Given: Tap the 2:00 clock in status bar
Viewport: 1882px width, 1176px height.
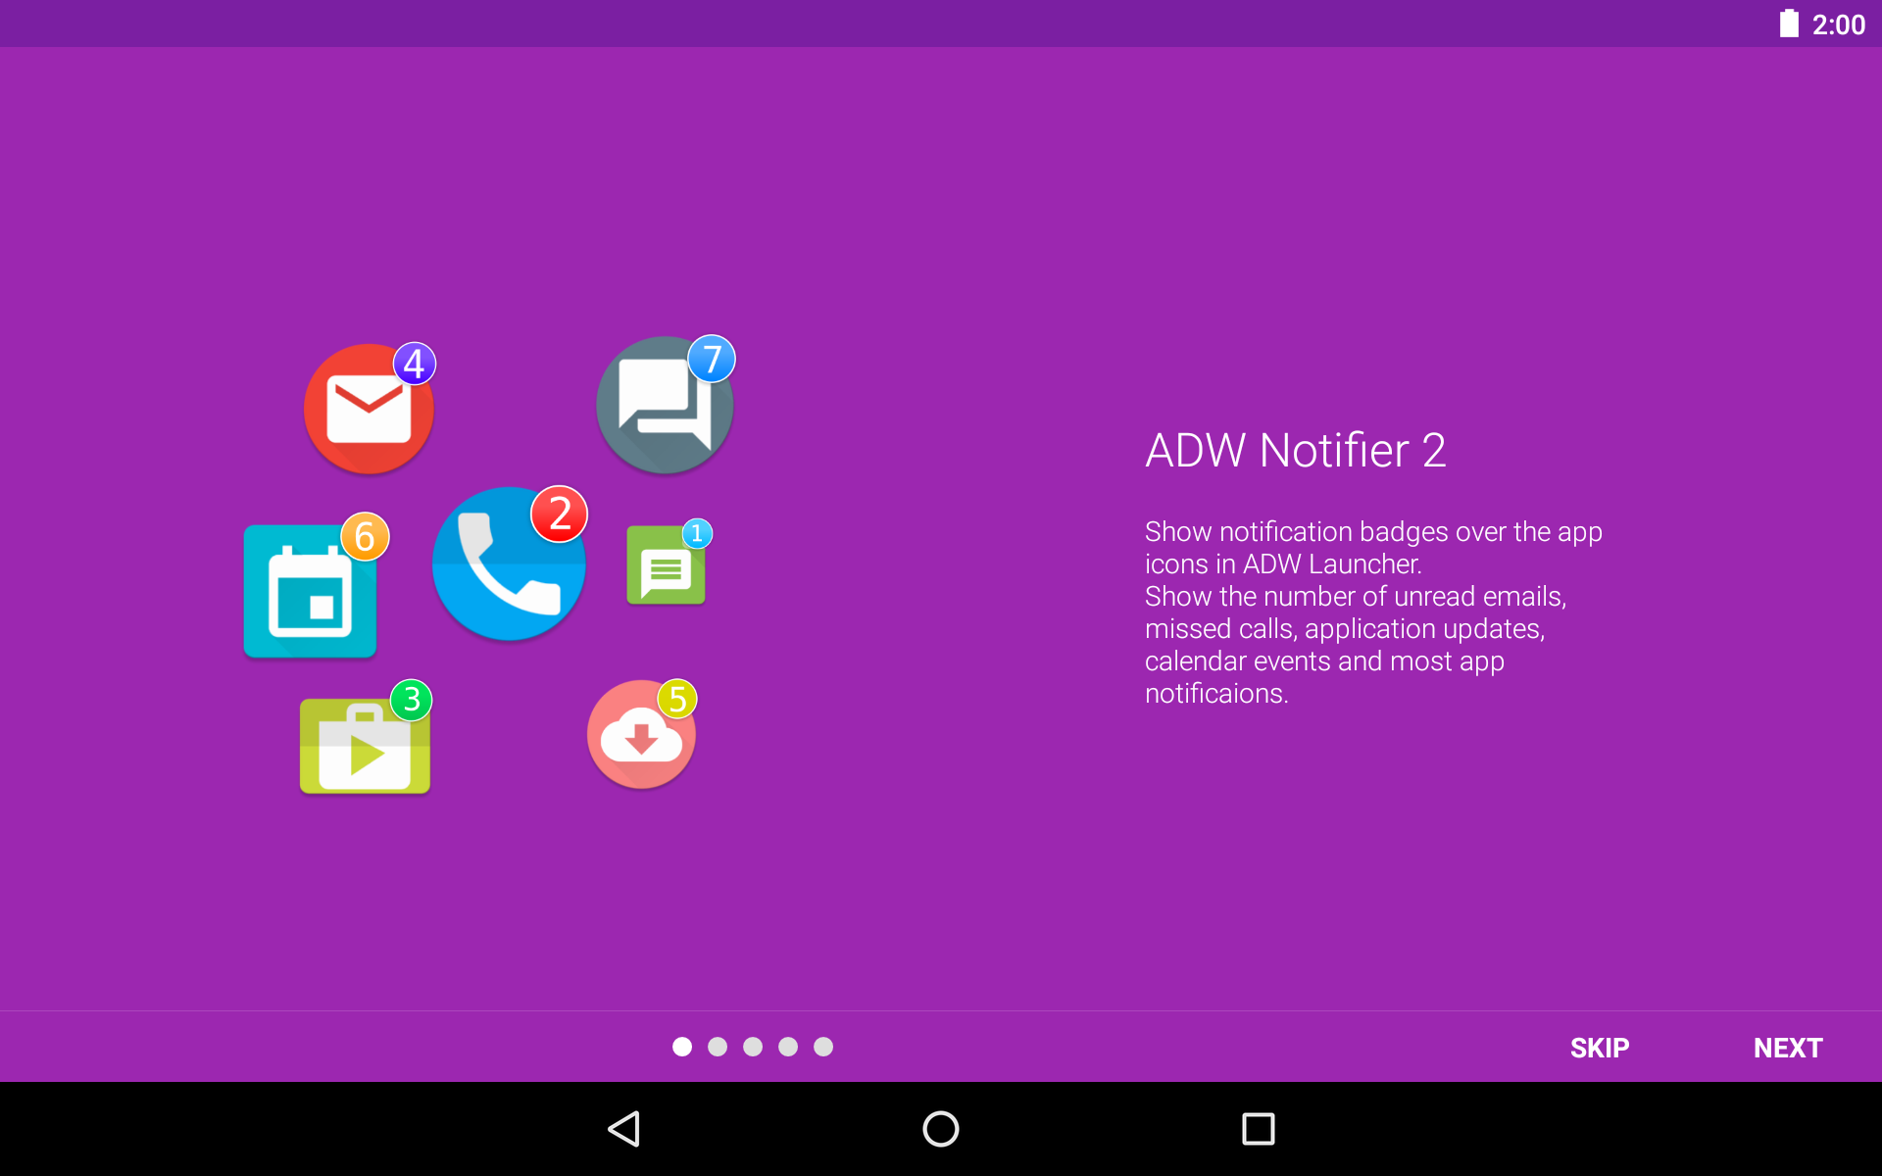Looking at the screenshot, I should point(1839,24).
